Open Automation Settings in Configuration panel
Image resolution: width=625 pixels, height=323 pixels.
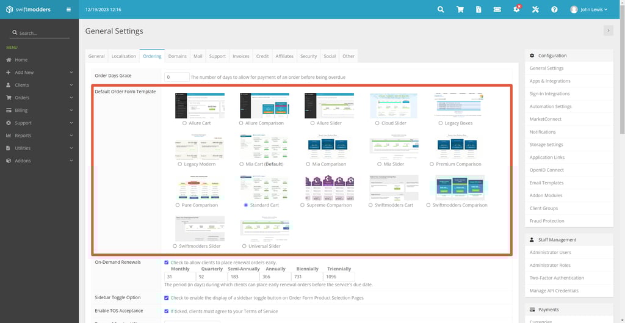[551, 106]
